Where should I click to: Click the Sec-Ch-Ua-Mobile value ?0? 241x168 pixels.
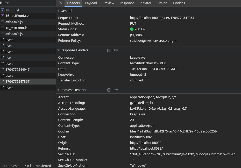pyautogui.click(x=132, y=160)
